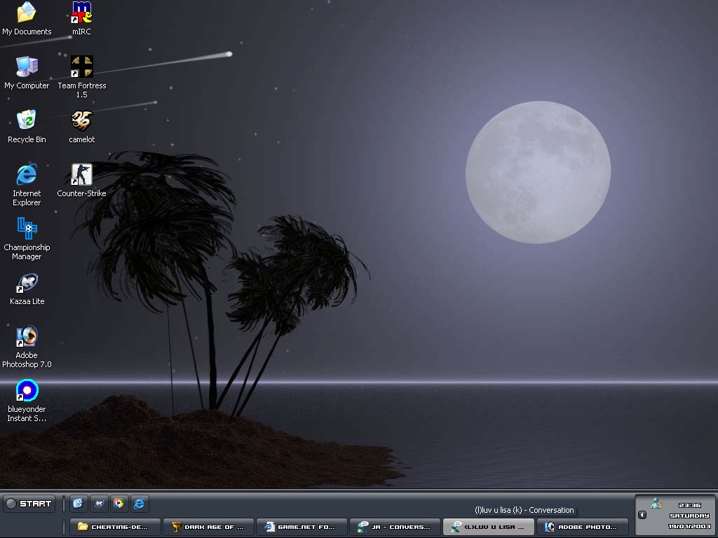Click Internet Explorer in Quick Launch bar
Image resolution: width=718 pixels, height=538 pixels.
point(140,503)
